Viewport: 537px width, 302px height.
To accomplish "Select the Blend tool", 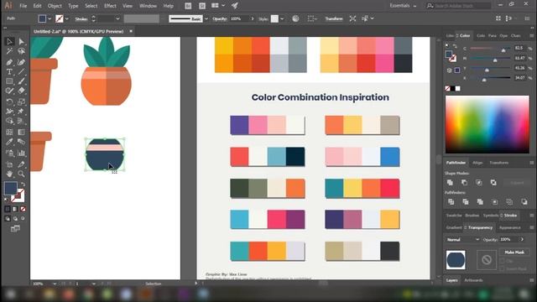I will pyautogui.click(x=21, y=142).
